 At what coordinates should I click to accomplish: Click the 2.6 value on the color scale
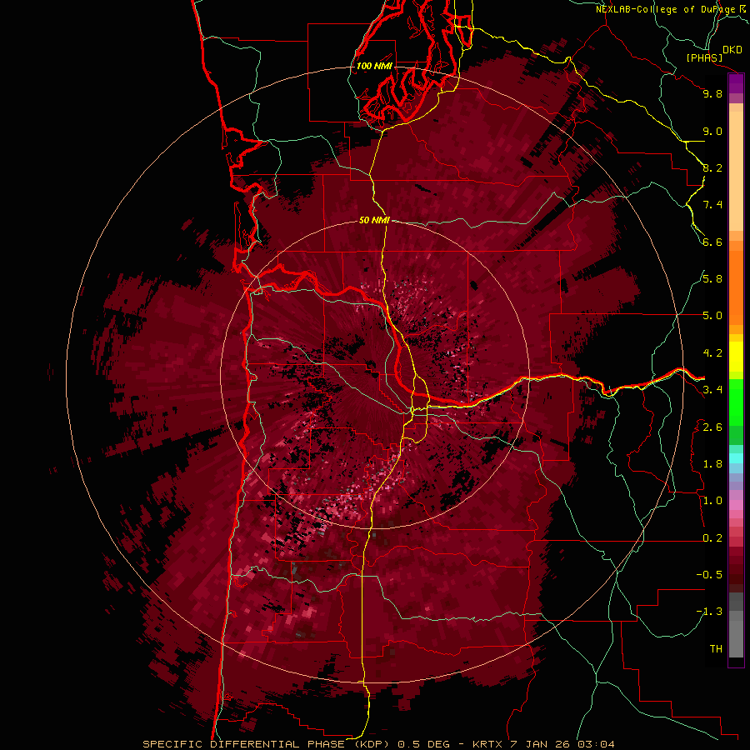point(712,427)
